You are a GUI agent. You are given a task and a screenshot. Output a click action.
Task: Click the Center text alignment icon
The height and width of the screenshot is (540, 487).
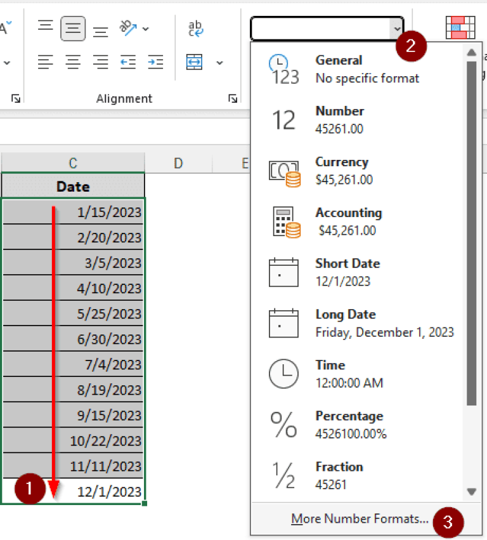click(x=73, y=62)
